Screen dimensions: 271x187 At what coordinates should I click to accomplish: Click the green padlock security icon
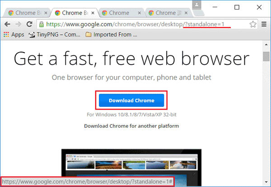(42, 24)
